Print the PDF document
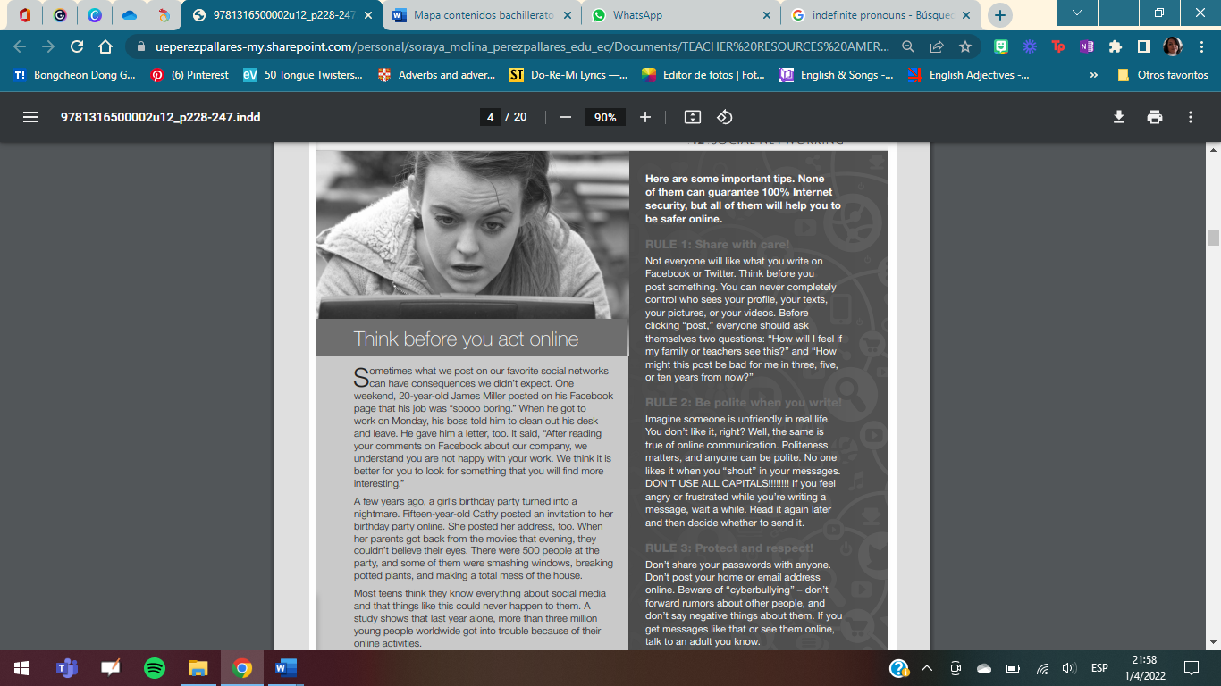The width and height of the screenshot is (1221, 686). 1154,116
